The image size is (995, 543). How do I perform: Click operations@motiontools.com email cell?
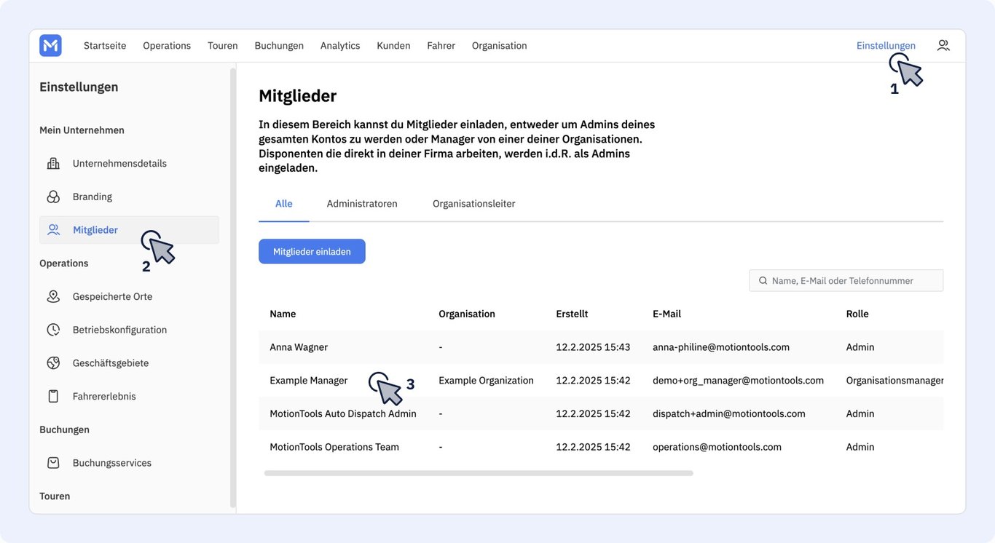click(x=717, y=447)
